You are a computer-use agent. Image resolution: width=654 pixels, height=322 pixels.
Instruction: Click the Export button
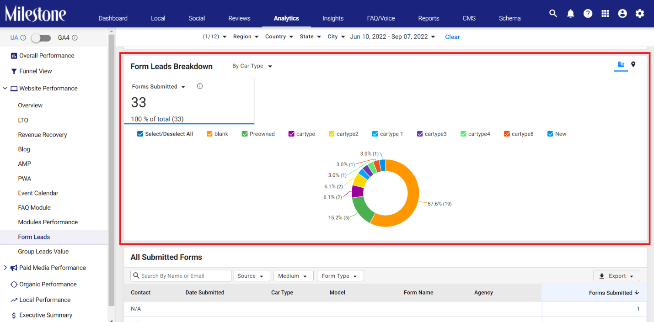pyautogui.click(x=616, y=276)
